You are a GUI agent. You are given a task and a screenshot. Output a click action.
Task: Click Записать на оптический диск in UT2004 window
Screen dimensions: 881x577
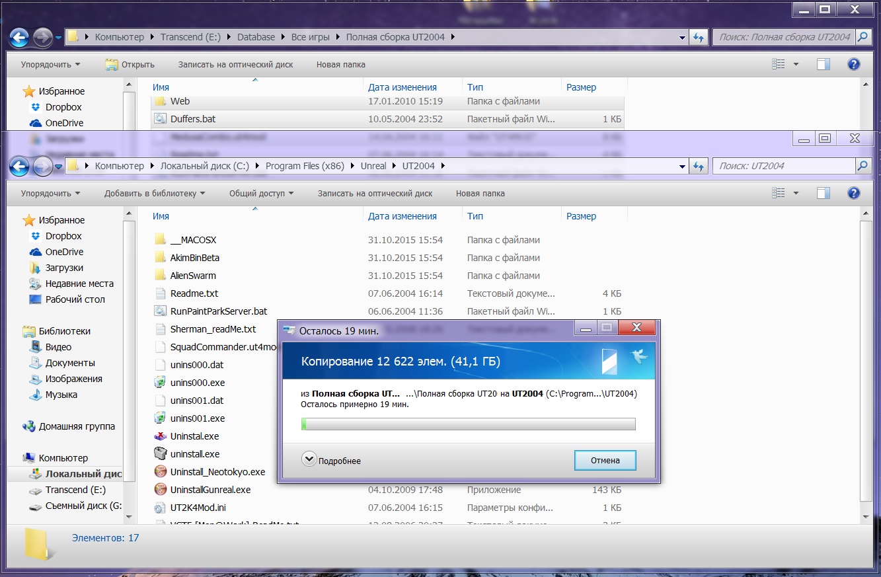(375, 194)
